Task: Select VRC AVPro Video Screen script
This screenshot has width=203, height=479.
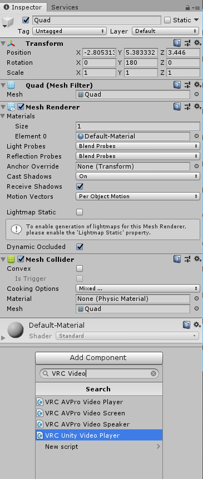Action: coord(99,413)
